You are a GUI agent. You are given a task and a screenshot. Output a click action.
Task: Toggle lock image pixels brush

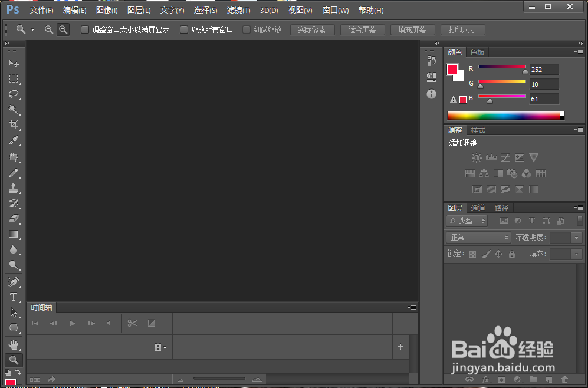click(x=485, y=254)
